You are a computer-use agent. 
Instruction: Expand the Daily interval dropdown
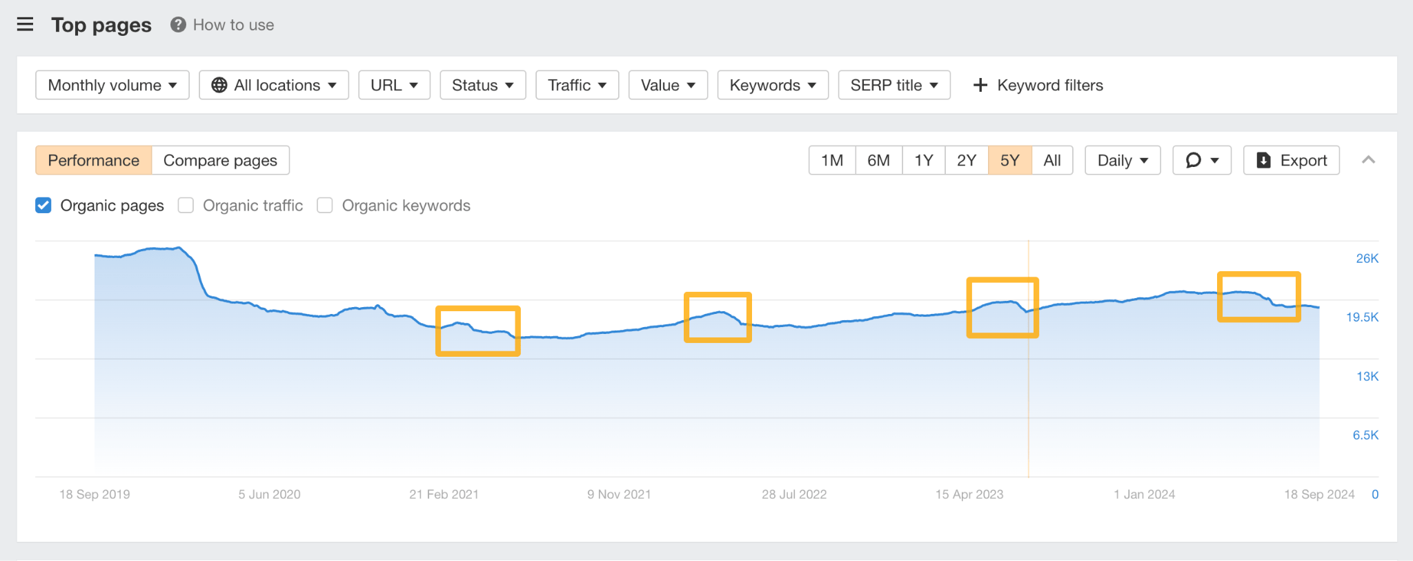click(x=1122, y=160)
